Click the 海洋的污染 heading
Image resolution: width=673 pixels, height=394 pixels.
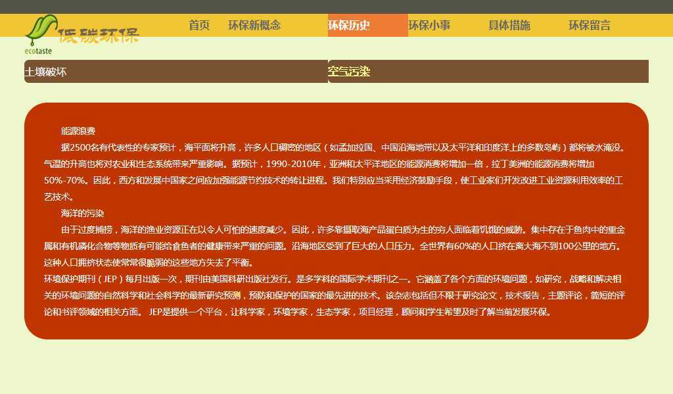pyautogui.click(x=83, y=213)
